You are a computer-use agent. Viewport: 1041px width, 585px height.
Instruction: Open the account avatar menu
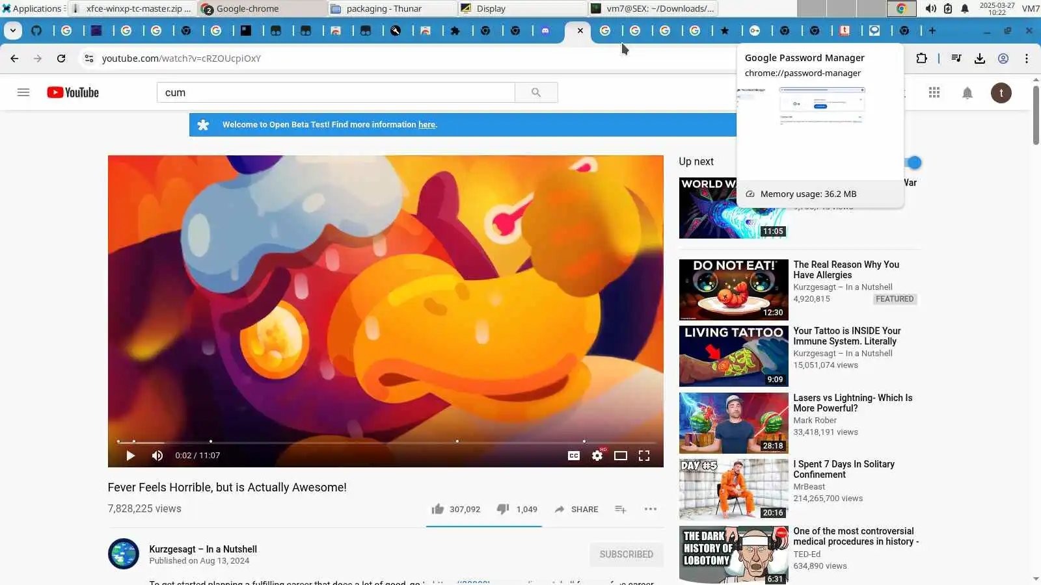pos(1001,93)
